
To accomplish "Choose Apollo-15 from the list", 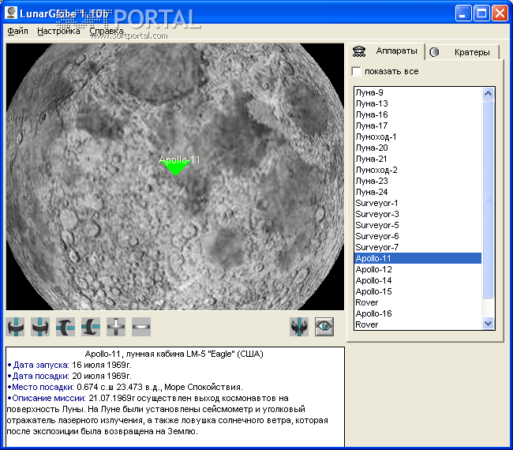I will click(373, 291).
